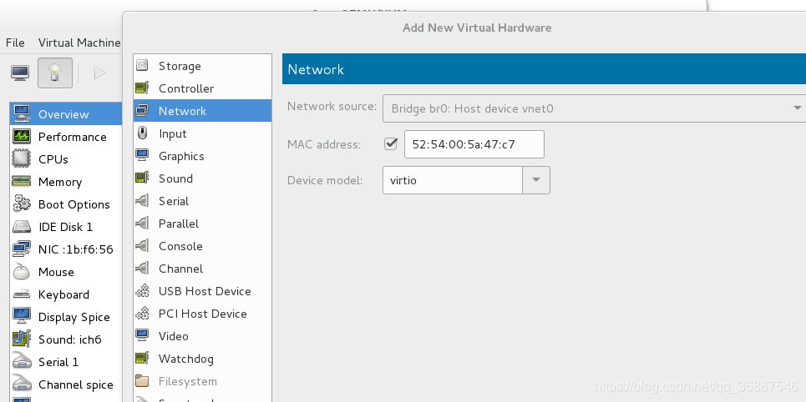Click the Memory module icon
The width and height of the screenshot is (806, 402).
(22, 182)
